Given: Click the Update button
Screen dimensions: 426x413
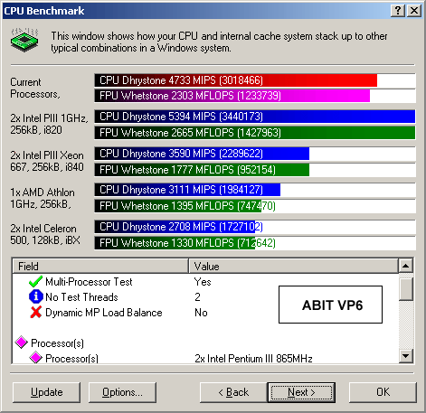Looking at the screenshot, I should click(47, 392).
